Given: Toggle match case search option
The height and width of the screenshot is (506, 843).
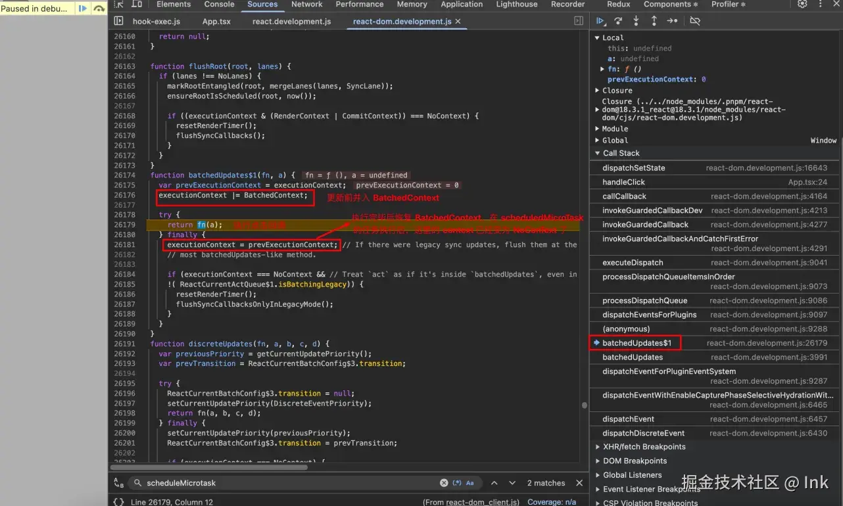Looking at the screenshot, I should click(470, 483).
